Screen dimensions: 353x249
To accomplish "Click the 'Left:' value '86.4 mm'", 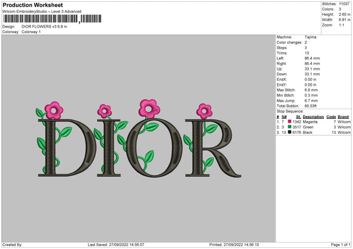I will 312,58.
